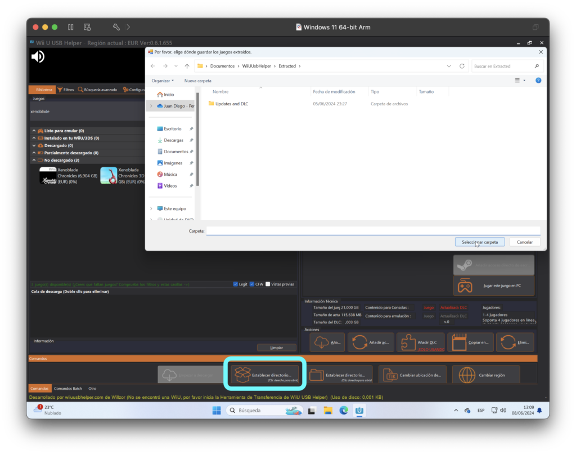The height and width of the screenshot is (454, 576).
Task: Click the refresh icon in the address bar
Action: [x=462, y=66]
